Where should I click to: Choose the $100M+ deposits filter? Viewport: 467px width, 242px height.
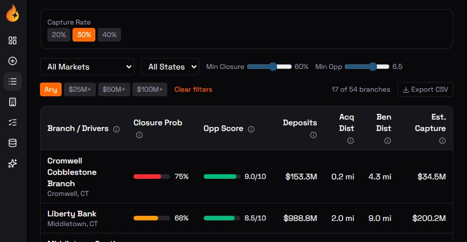[150, 89]
